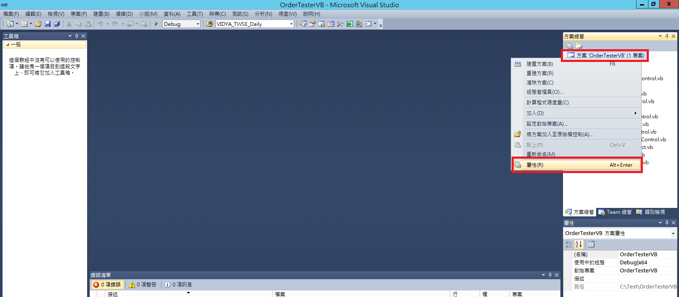Screen dimensions: 679x297
Task: Toggle the 0 項訊息 messages filter
Action: (178, 284)
